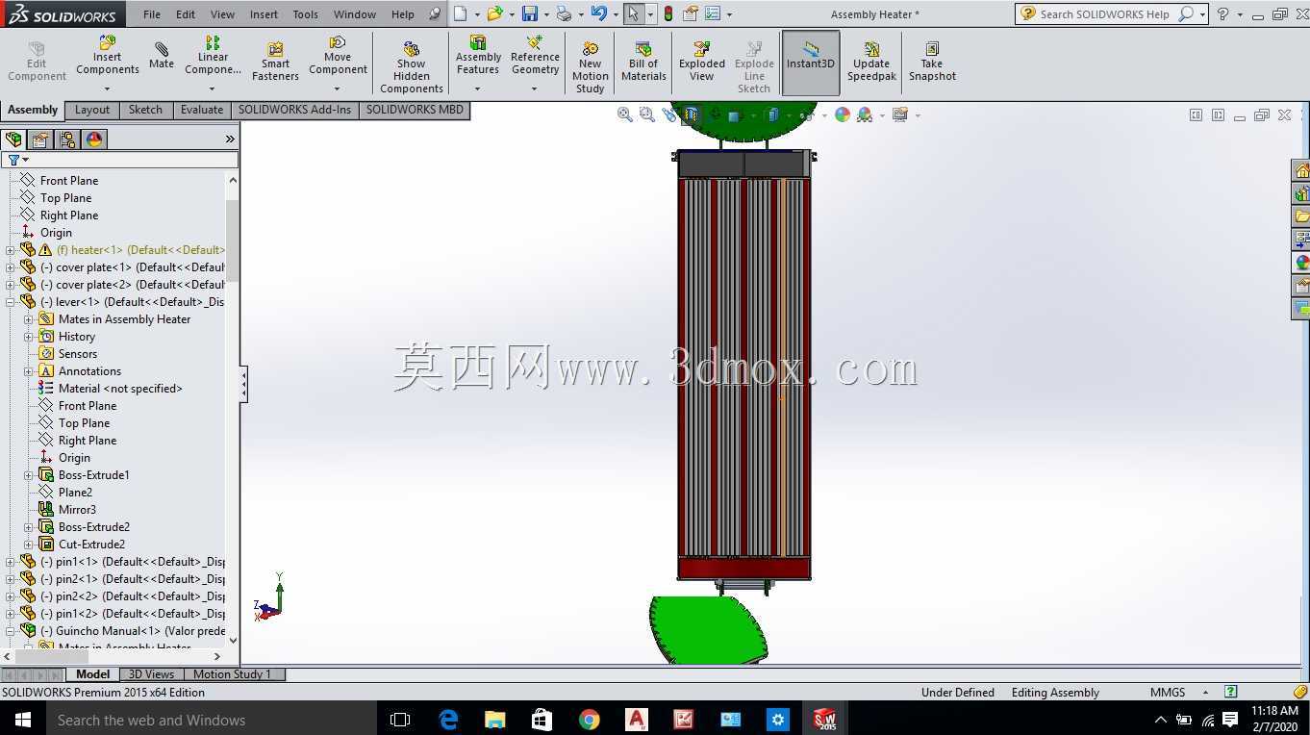Click Windows Start button
Image resolution: width=1310 pixels, height=735 pixels.
click(22, 720)
